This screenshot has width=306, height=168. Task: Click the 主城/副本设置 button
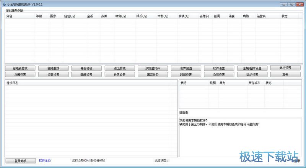pos(252,68)
